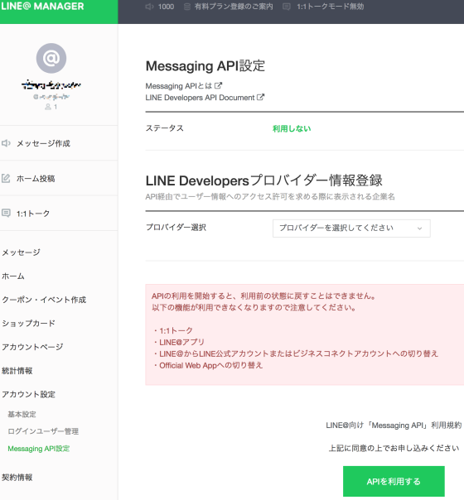Open LINE Developers API Document link
The height and width of the screenshot is (500, 464).
(x=200, y=98)
